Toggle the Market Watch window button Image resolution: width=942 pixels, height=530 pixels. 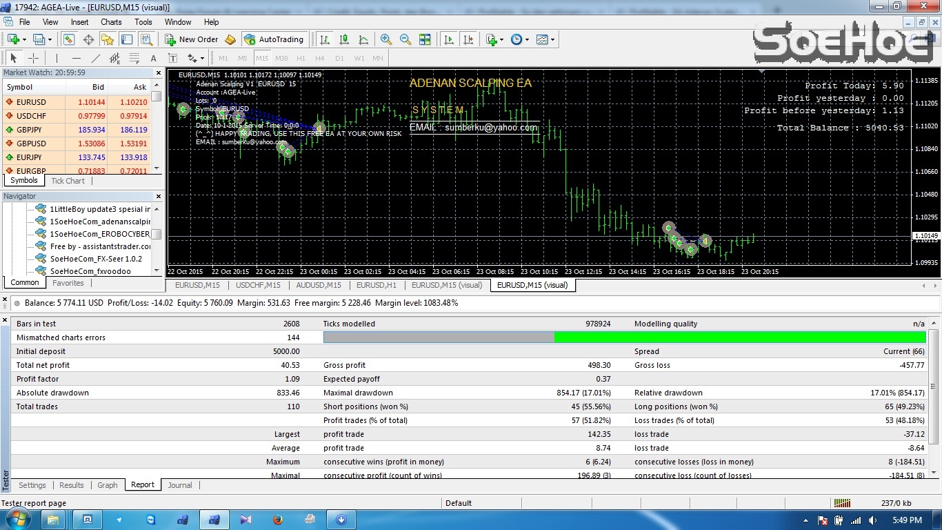pyautogui.click(x=68, y=40)
